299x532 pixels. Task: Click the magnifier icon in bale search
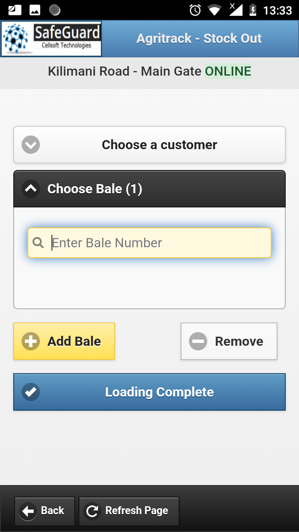(38, 243)
